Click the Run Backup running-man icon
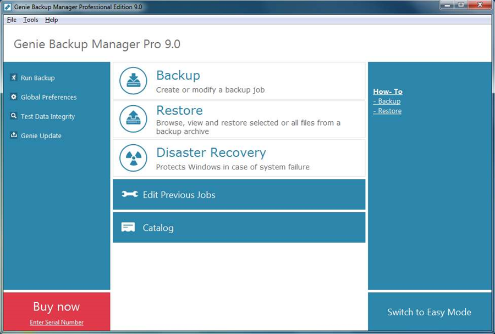Image resolution: width=495 pixels, height=334 pixels. (14, 78)
